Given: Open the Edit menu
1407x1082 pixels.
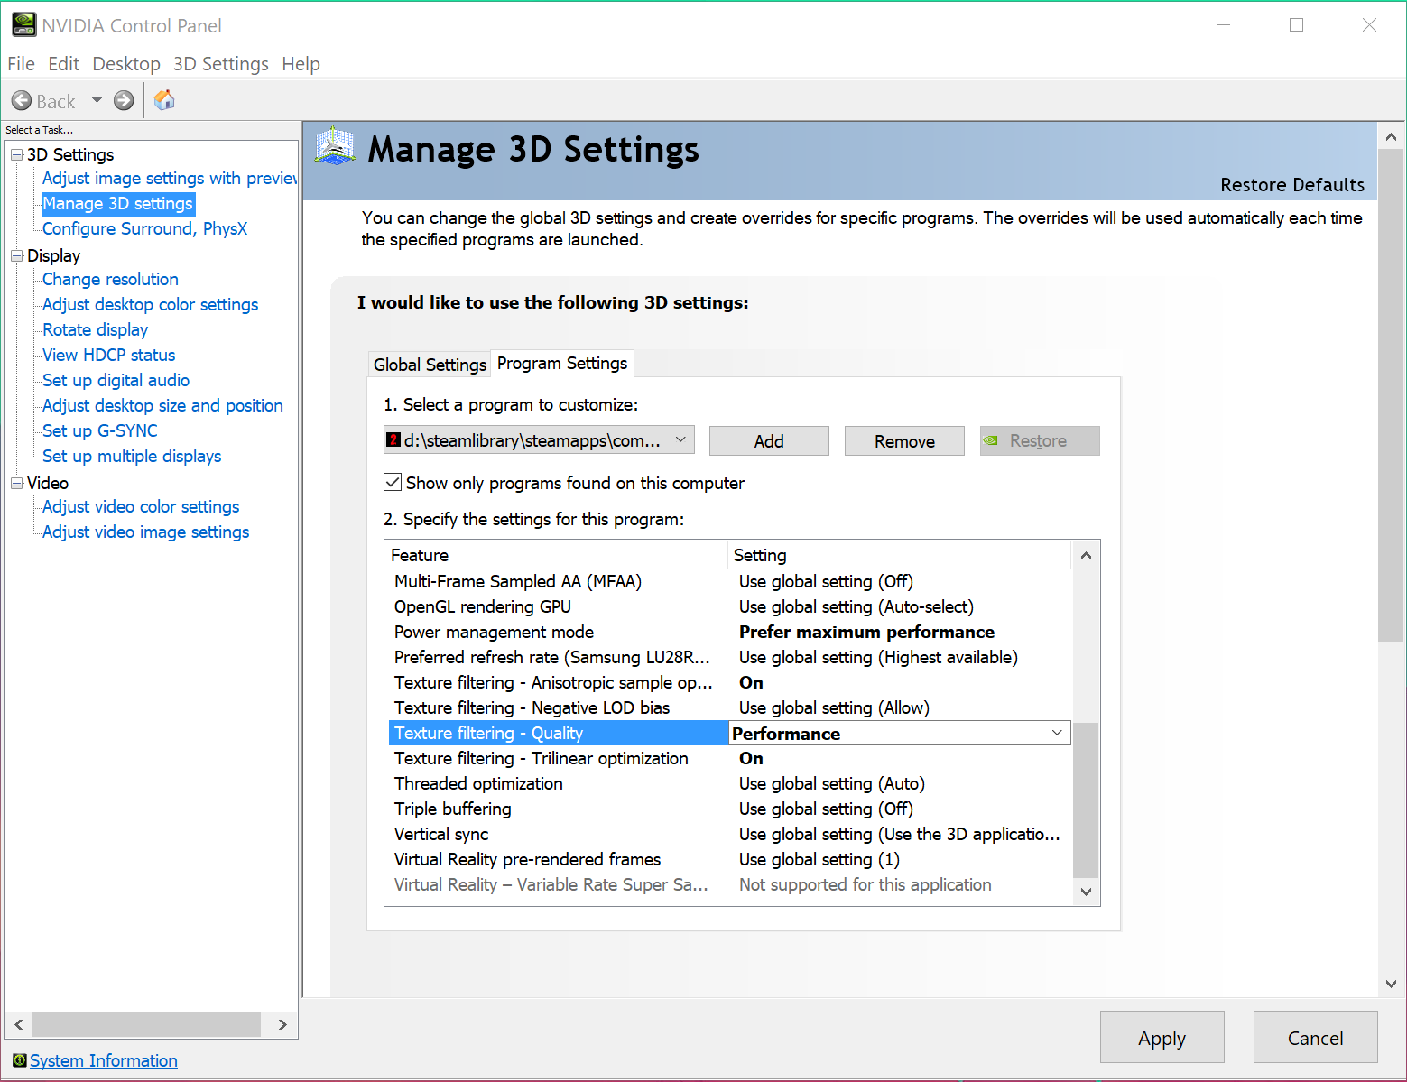Looking at the screenshot, I should [63, 64].
